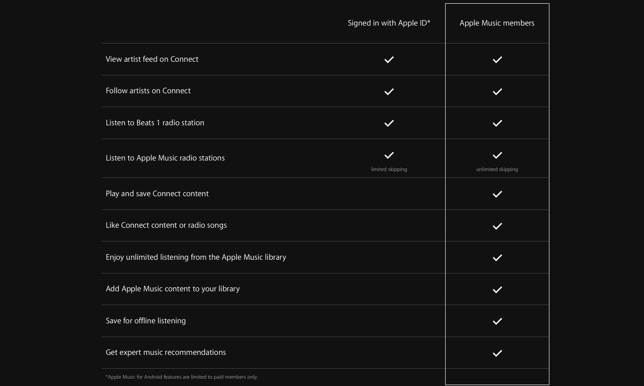The image size is (644, 386).
Task: Click "Listen to Beats 1 radio station" text
Action: tap(155, 123)
